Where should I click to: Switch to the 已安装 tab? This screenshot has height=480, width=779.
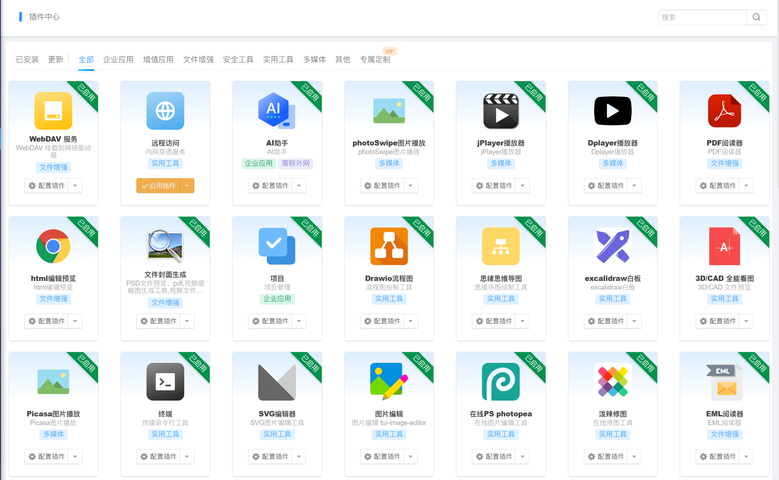coord(27,59)
